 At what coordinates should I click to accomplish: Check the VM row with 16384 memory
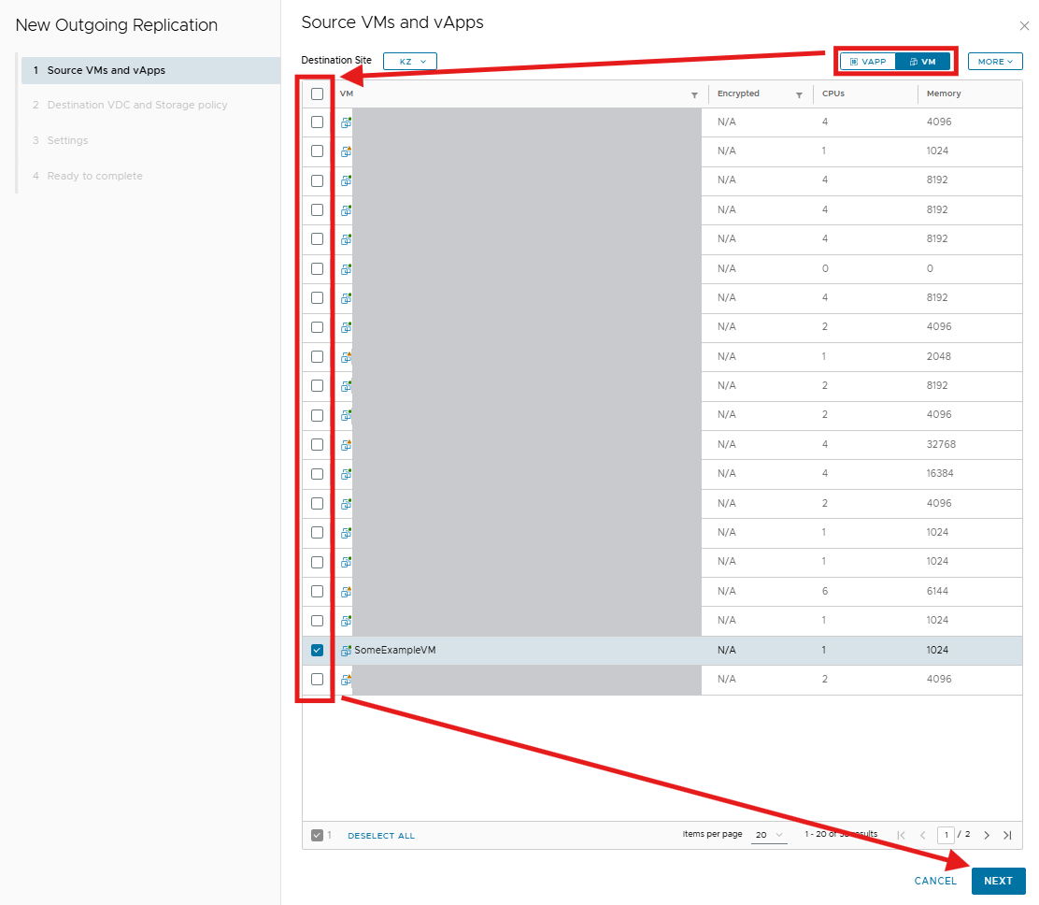coord(318,474)
